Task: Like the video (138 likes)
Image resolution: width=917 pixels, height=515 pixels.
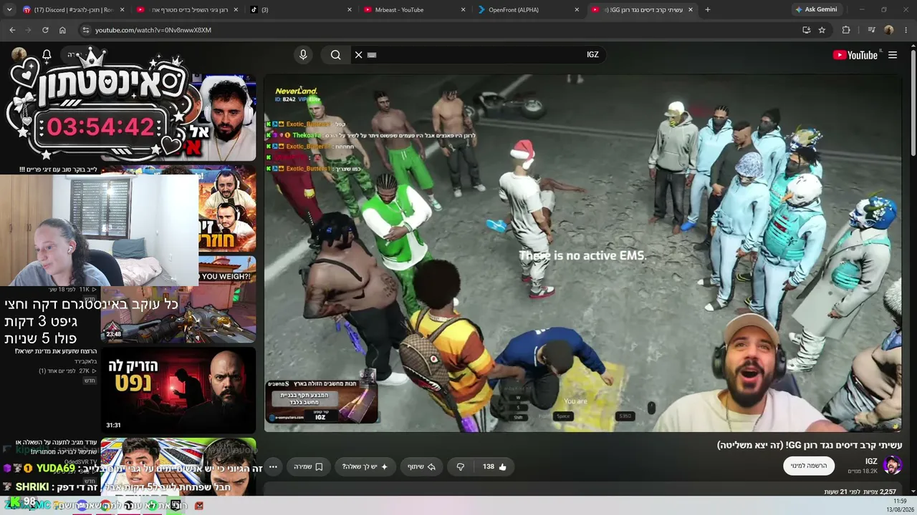Action: click(x=494, y=466)
